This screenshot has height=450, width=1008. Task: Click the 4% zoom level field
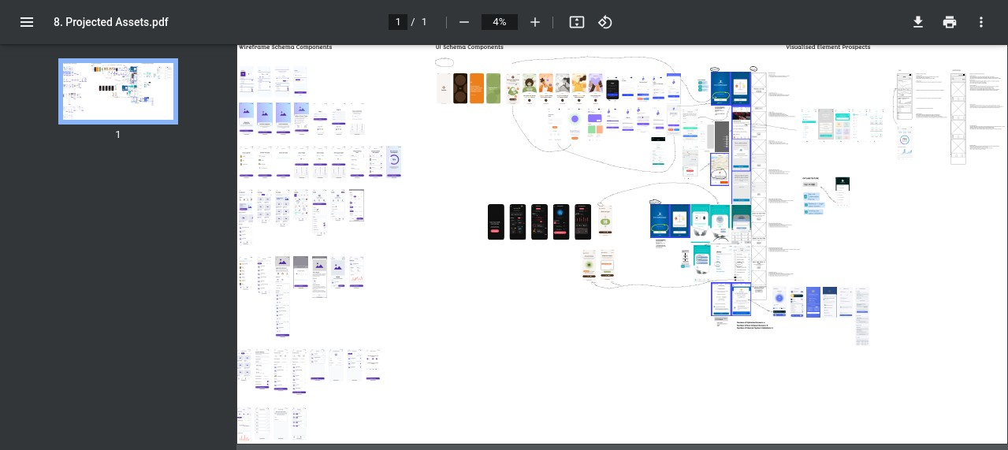coord(500,22)
